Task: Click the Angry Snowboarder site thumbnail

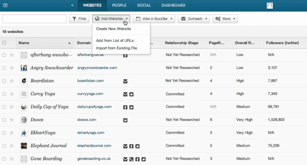Action: (24, 68)
